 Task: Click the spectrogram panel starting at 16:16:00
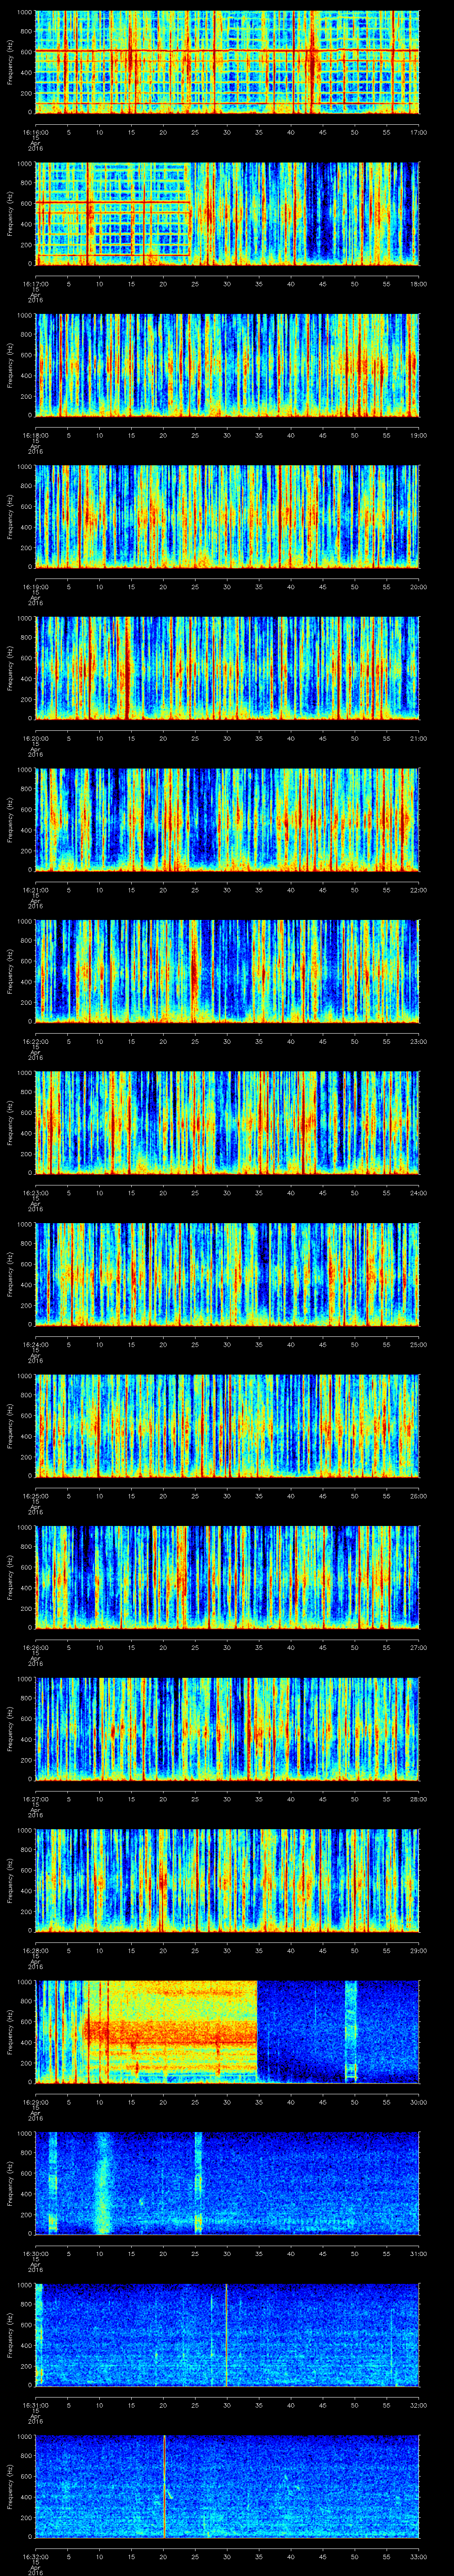tap(227, 62)
